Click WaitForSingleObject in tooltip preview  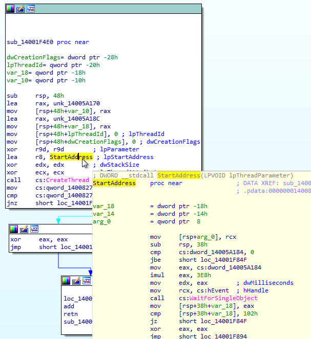(x=223, y=298)
